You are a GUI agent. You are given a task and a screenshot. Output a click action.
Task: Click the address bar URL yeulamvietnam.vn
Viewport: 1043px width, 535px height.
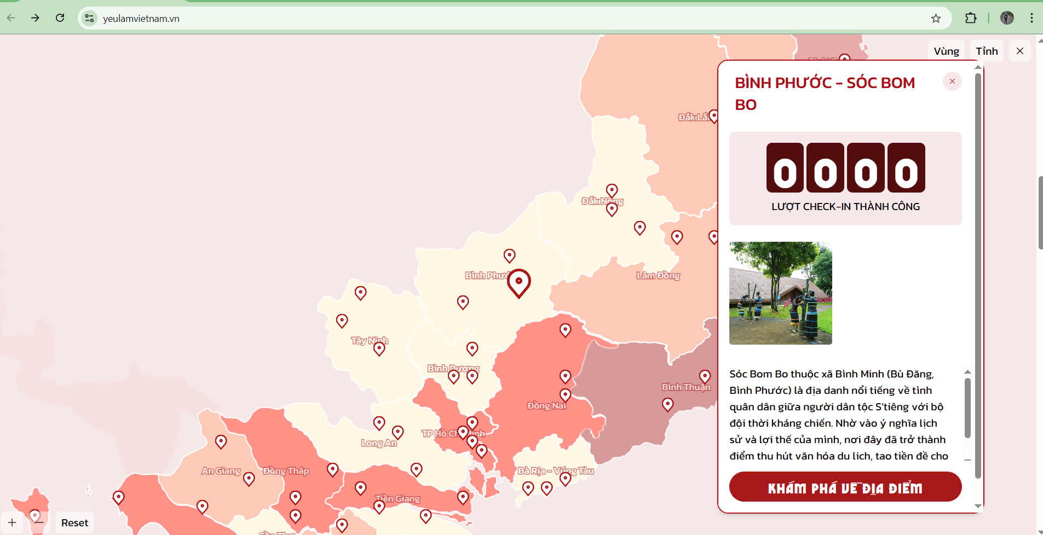pyautogui.click(x=141, y=19)
